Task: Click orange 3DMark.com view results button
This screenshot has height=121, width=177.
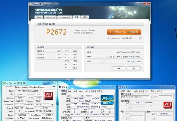Action: [124, 32]
